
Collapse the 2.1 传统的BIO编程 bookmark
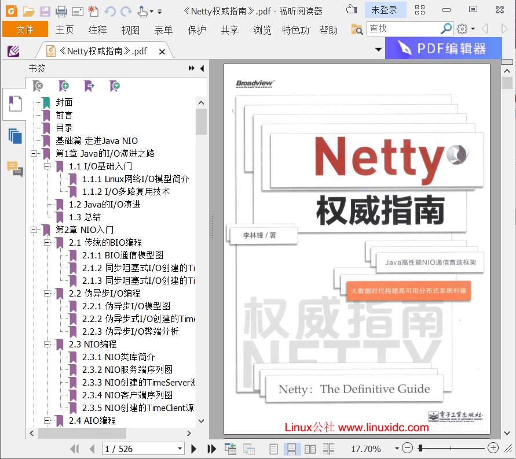pos(47,242)
